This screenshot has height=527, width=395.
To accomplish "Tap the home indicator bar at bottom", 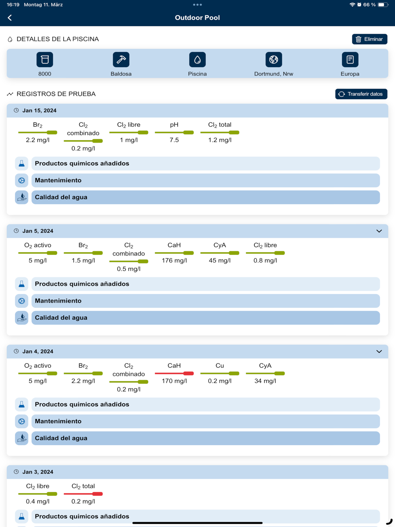I will point(197,523).
